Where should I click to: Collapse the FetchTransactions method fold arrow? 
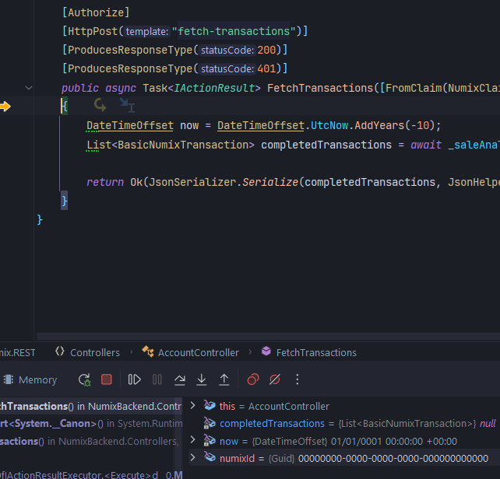[29, 88]
